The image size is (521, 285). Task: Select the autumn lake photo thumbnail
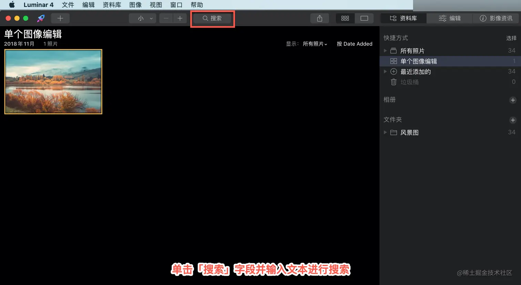click(53, 82)
